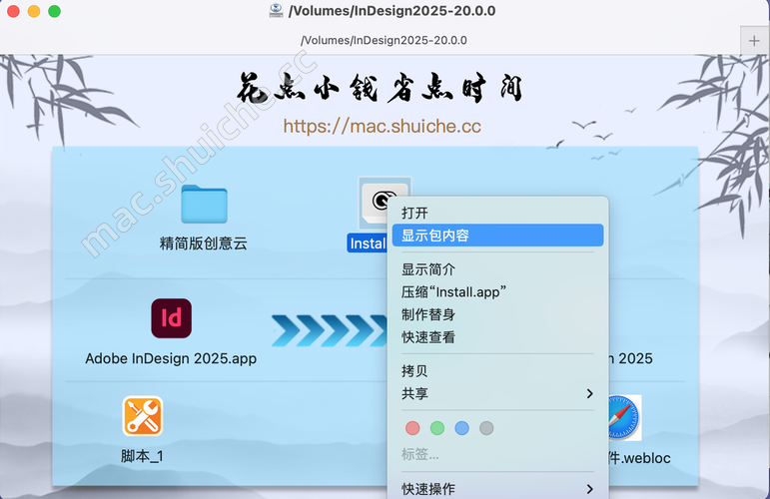Choose 拷贝 from context menu
The width and height of the screenshot is (770, 499).
click(414, 371)
